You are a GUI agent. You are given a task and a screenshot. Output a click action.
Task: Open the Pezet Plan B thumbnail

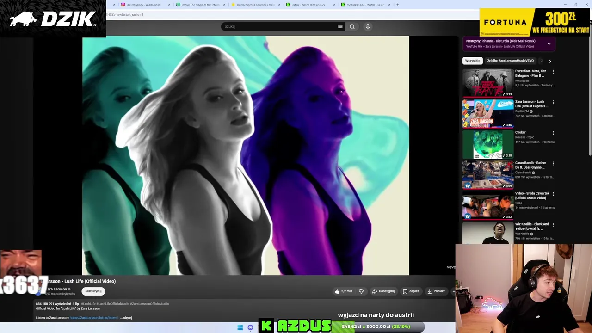[x=488, y=83]
